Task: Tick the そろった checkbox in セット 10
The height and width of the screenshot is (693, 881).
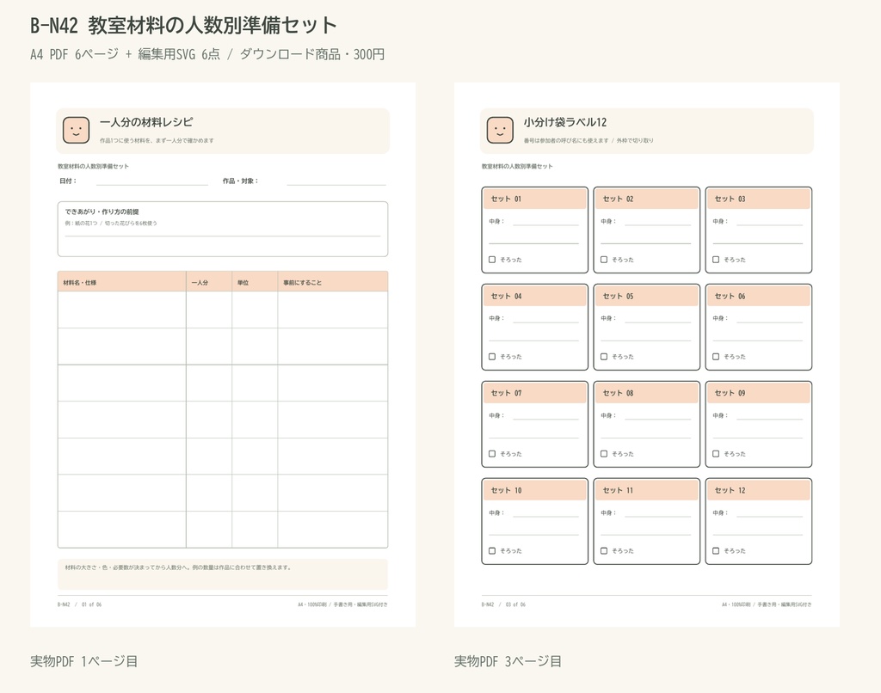Action: [492, 551]
